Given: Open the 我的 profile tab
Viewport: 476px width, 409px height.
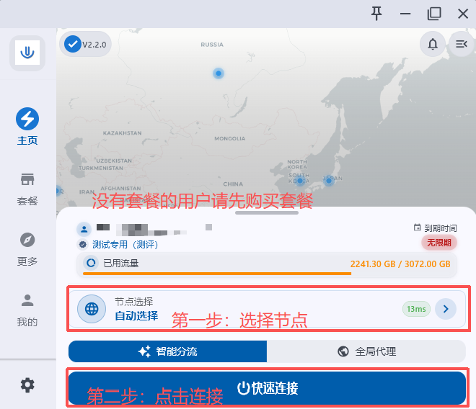Looking at the screenshot, I should pyautogui.click(x=27, y=310).
